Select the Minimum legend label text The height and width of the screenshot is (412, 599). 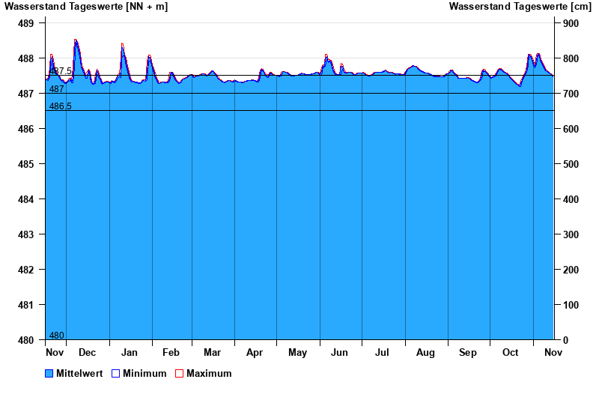145,374
